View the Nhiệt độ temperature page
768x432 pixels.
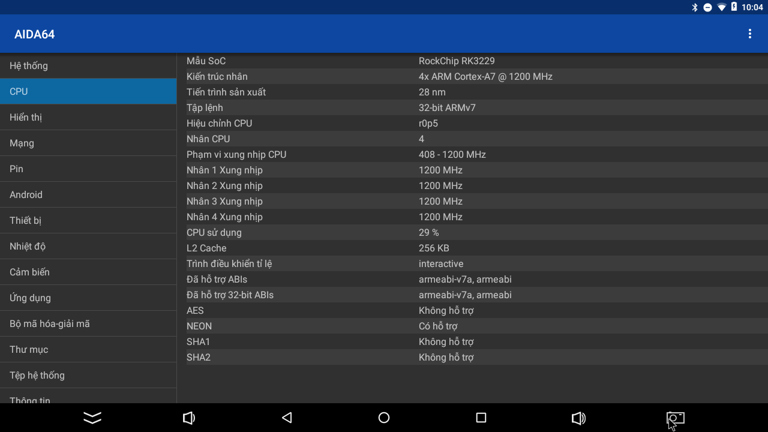tap(88, 247)
